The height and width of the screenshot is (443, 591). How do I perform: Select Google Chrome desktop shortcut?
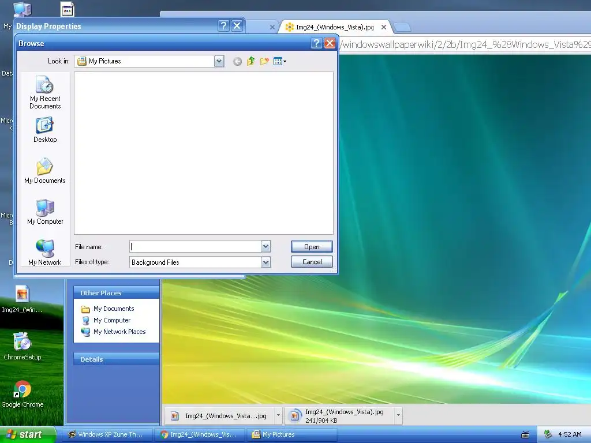tap(23, 394)
